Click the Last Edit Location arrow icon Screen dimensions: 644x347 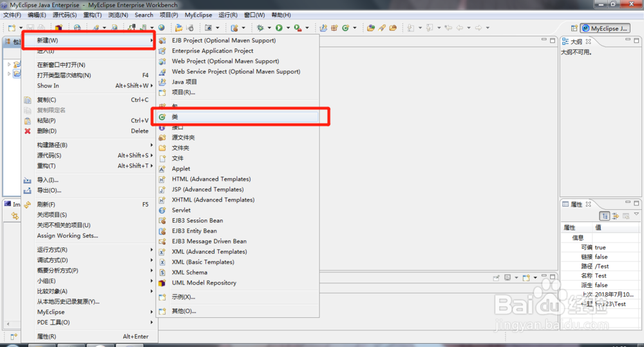point(448,28)
